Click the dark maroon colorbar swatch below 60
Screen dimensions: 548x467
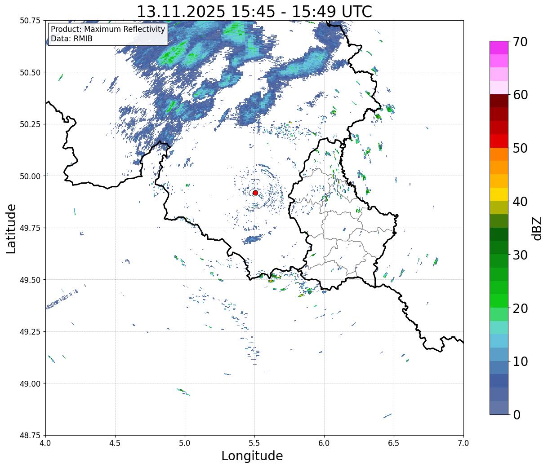(x=499, y=101)
